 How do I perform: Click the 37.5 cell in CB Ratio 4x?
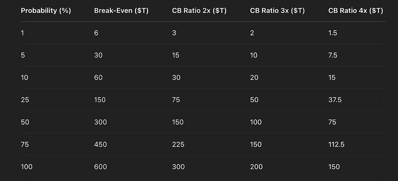coord(335,100)
